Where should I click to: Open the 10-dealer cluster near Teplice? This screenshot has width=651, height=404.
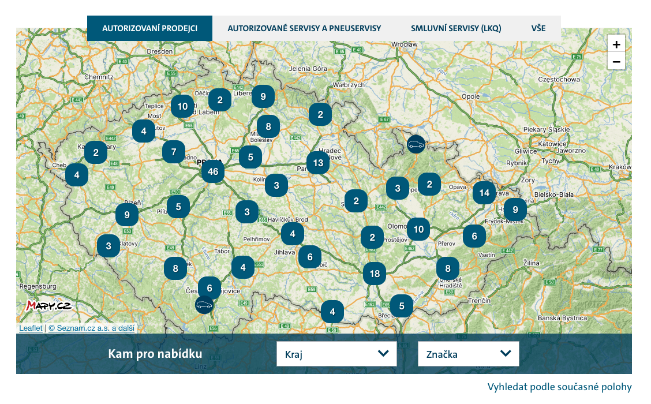click(x=182, y=106)
